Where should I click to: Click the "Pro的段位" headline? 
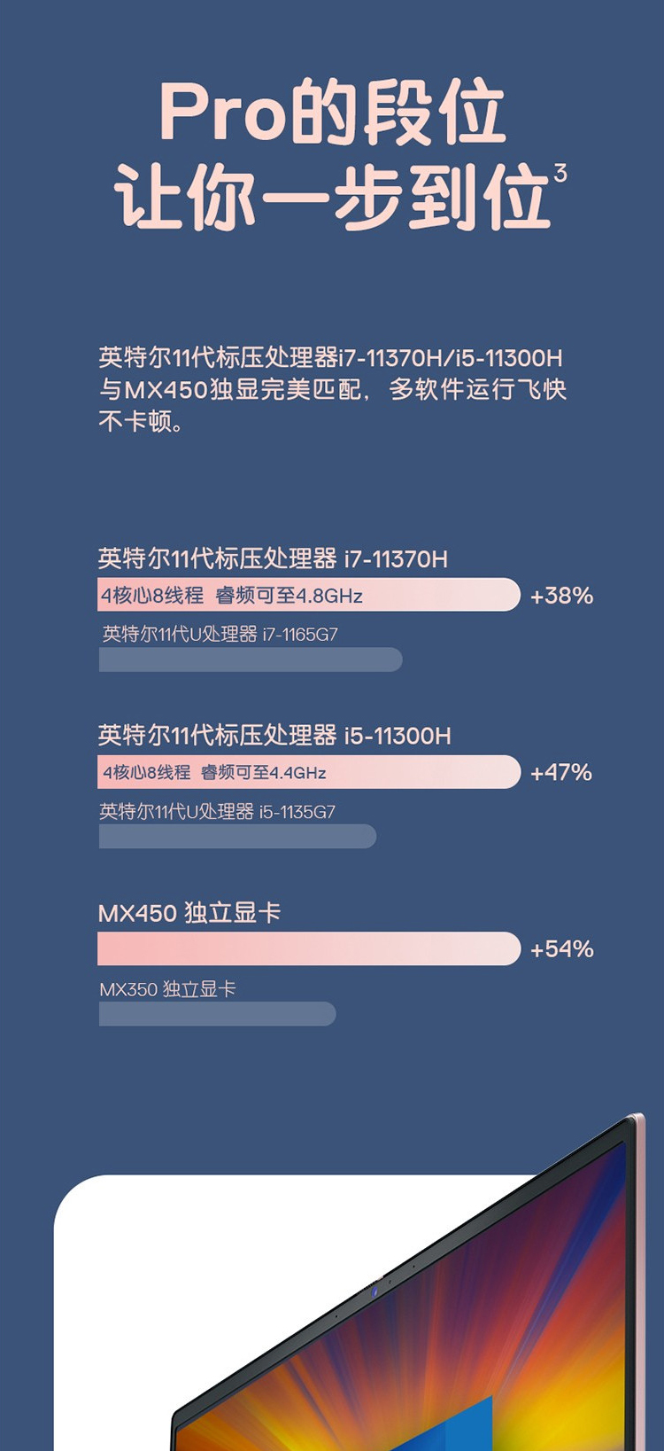tap(332, 112)
